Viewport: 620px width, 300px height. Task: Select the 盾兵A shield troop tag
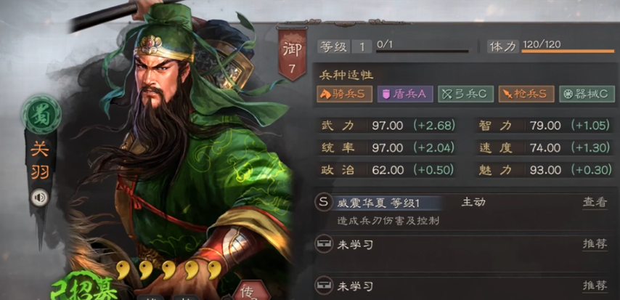(405, 94)
